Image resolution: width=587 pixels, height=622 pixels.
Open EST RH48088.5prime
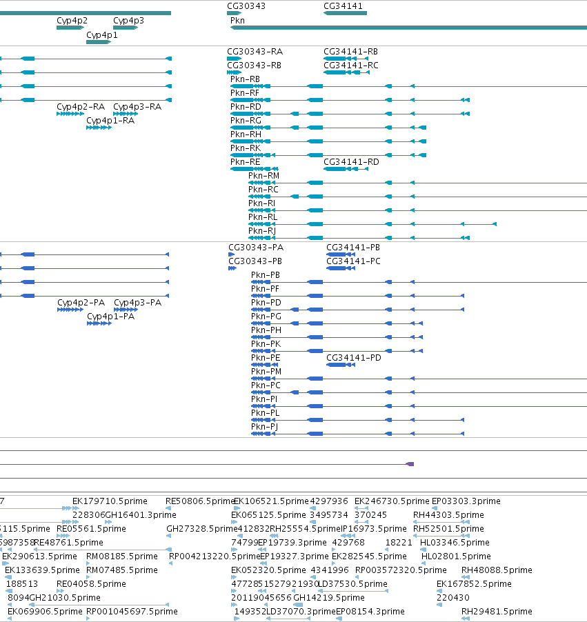click(x=497, y=570)
